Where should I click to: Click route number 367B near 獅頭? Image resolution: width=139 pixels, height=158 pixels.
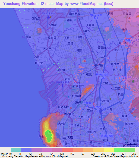[107, 144]
